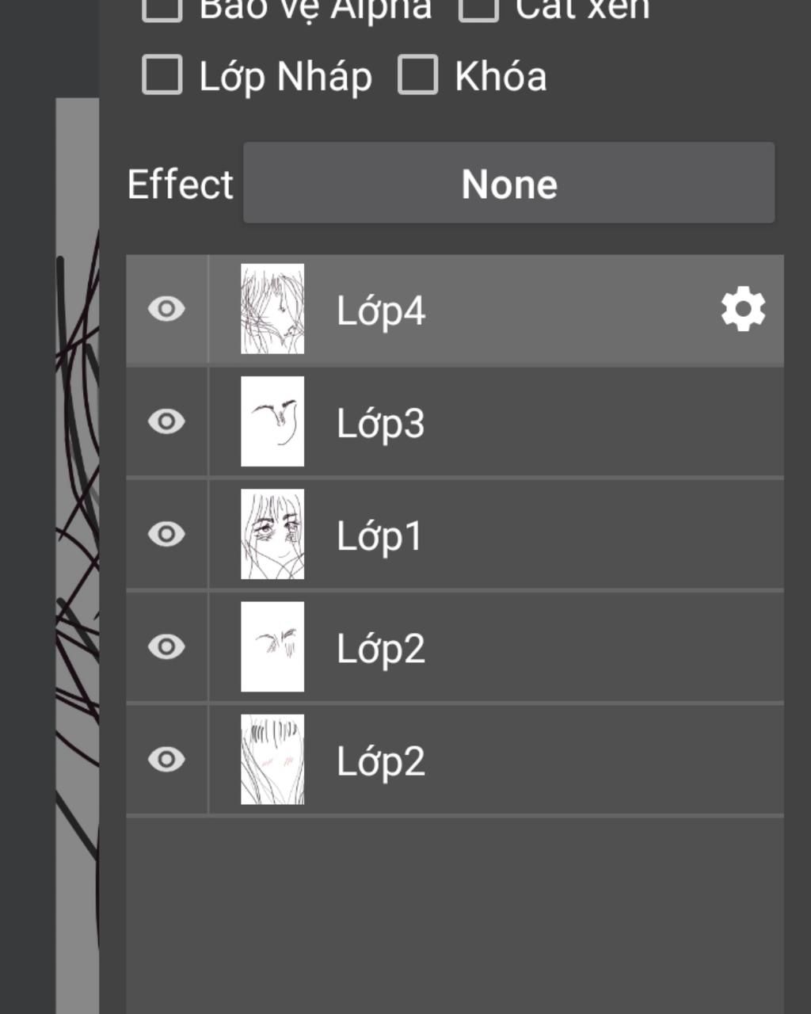Toggle visibility of Lớp3 layer
Screen dimensions: 811x1014
click(166, 421)
